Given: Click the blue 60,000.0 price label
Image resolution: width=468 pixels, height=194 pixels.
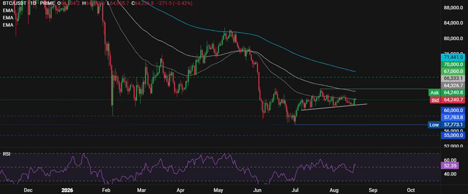Looking at the screenshot, I should pyautogui.click(x=453, y=110).
